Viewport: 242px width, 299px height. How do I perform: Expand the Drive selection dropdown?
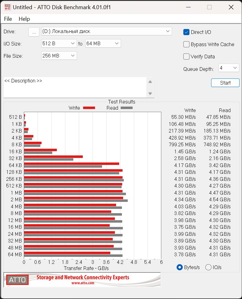107,31
